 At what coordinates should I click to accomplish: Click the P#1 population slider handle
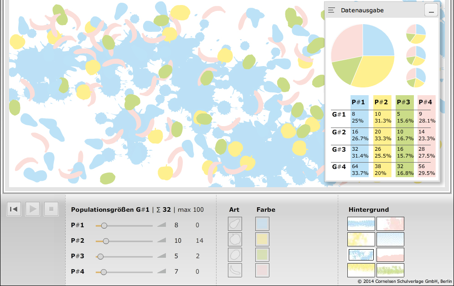pos(104,225)
